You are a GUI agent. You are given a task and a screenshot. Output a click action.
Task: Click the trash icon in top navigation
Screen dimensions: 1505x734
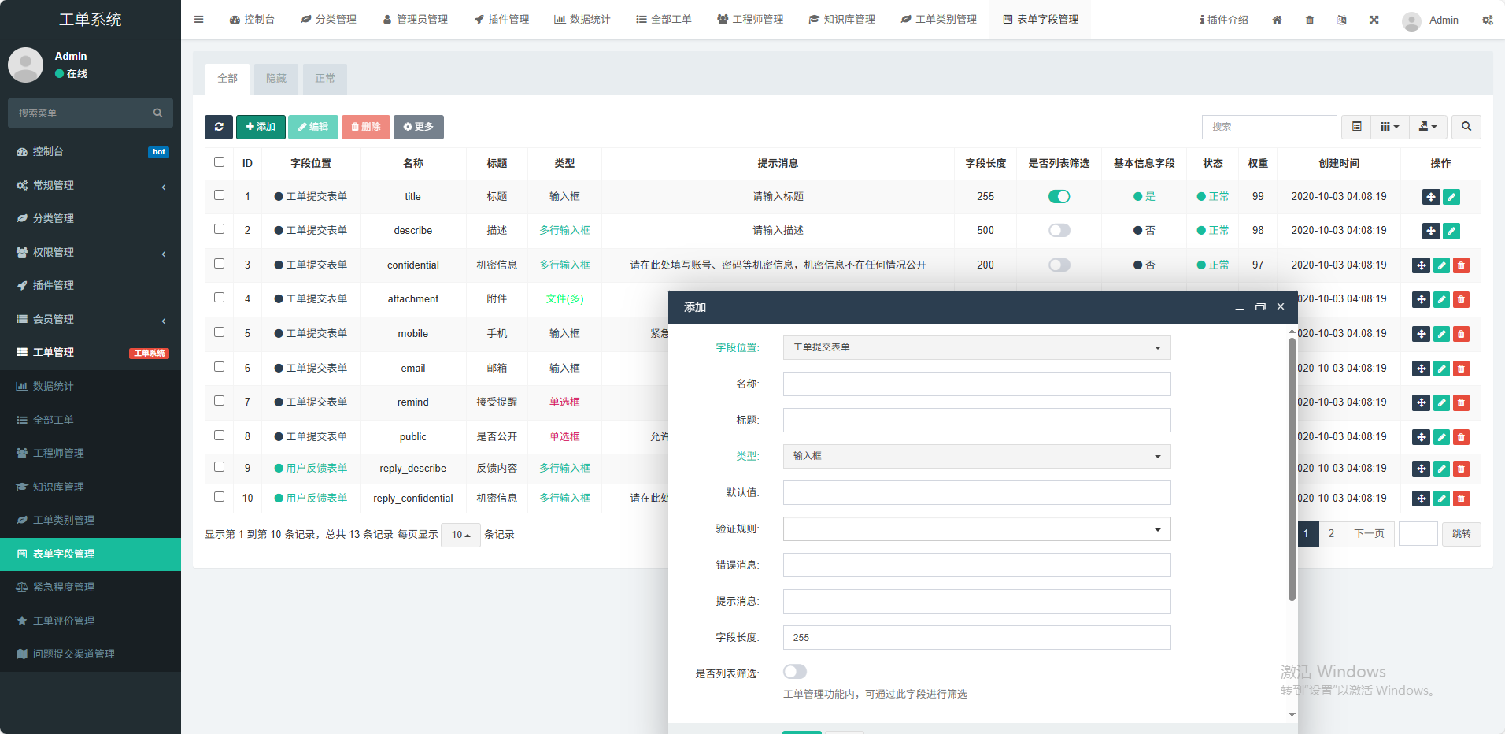click(x=1310, y=20)
